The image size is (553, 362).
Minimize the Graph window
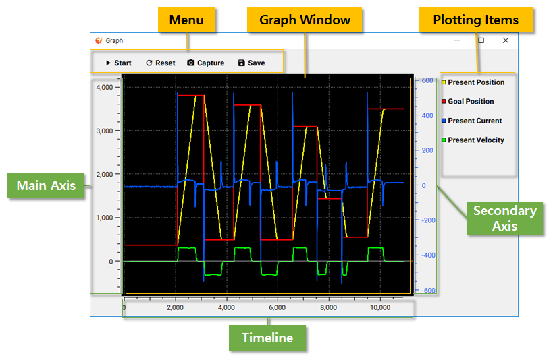click(x=457, y=40)
